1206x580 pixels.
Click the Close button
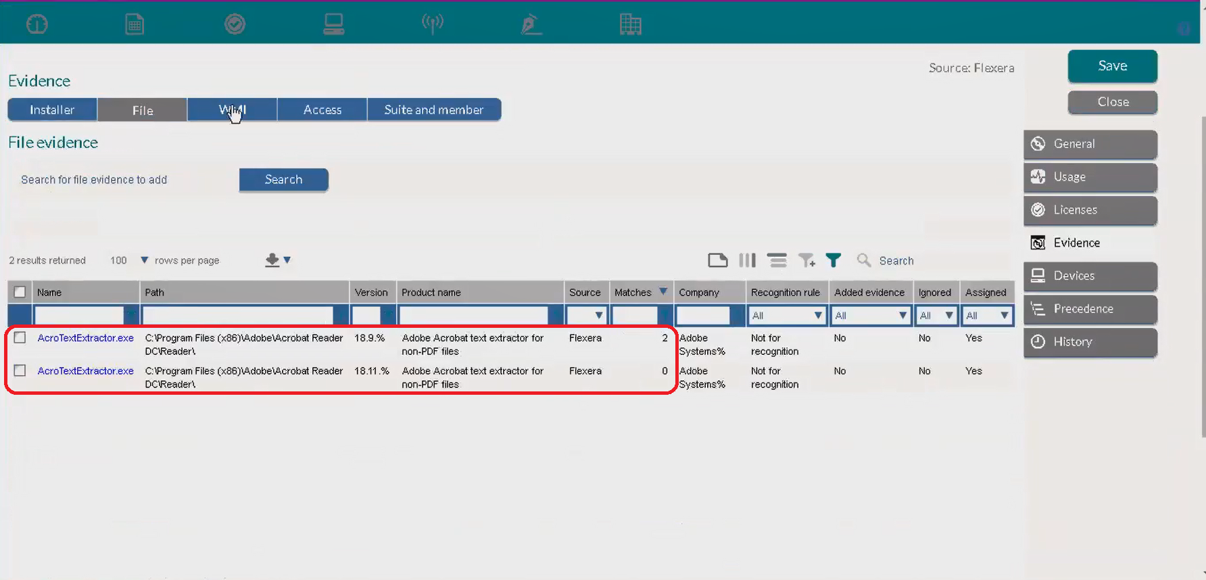pyautogui.click(x=1113, y=102)
